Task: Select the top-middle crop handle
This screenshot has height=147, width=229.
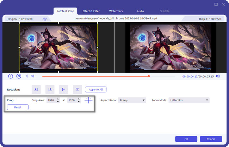Action: click(58, 23)
